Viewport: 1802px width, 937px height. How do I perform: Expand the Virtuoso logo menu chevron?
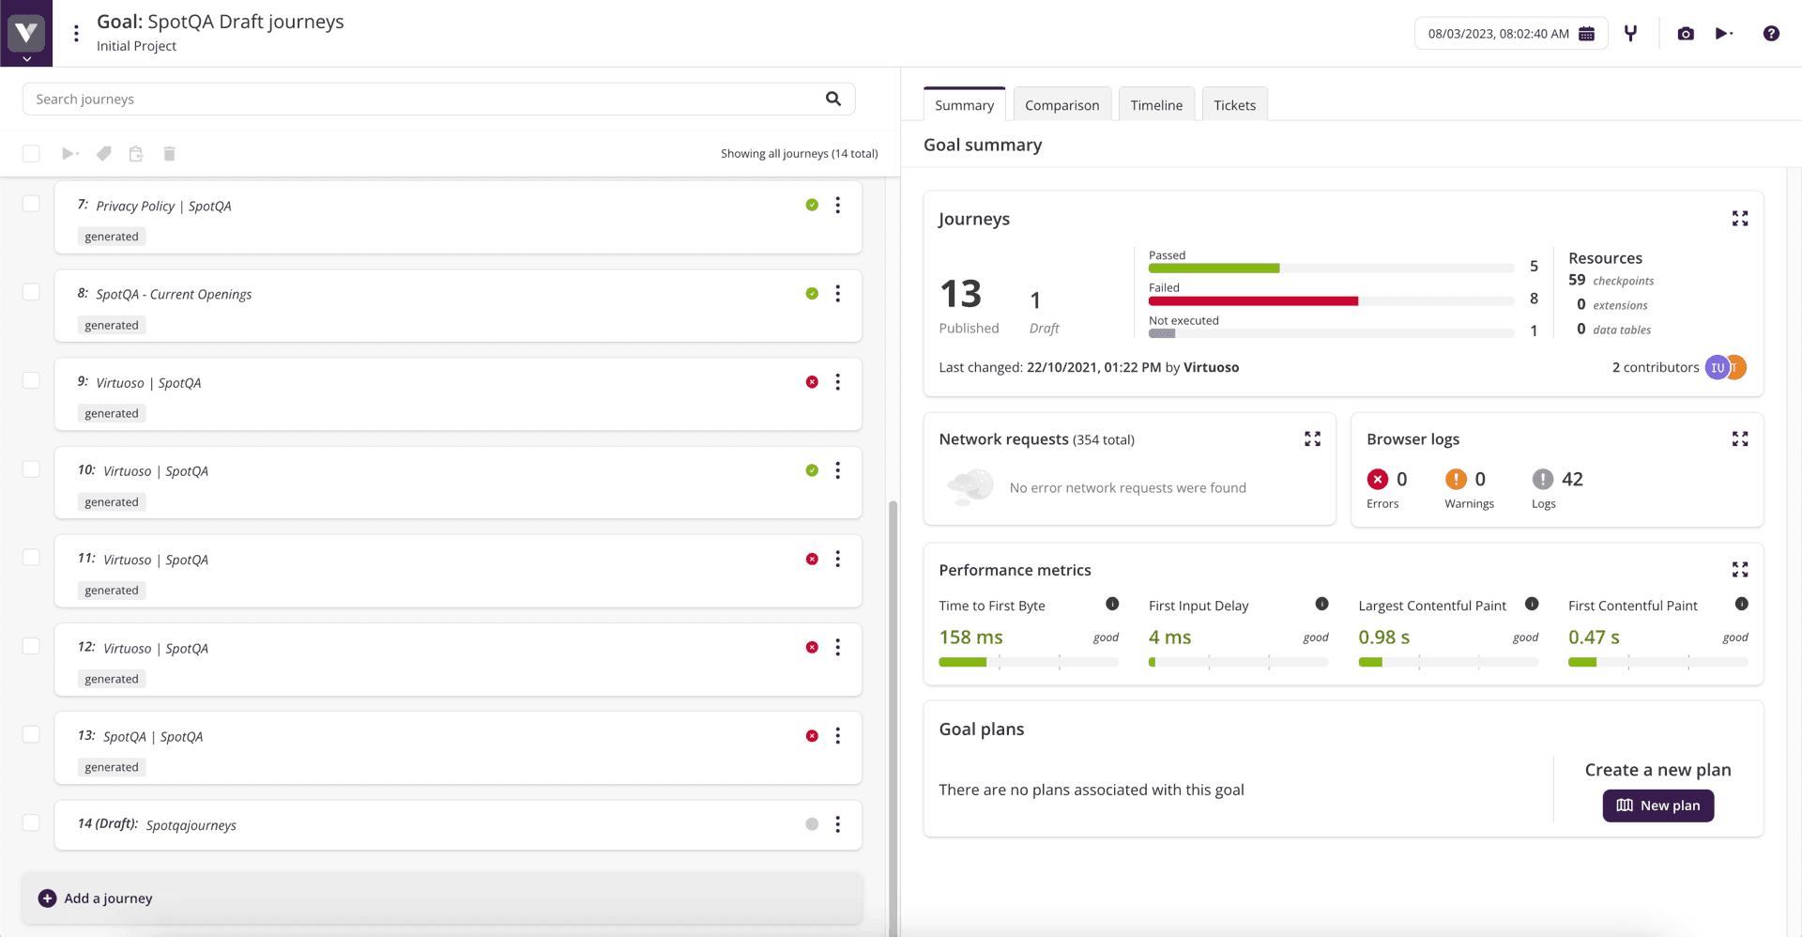(26, 58)
